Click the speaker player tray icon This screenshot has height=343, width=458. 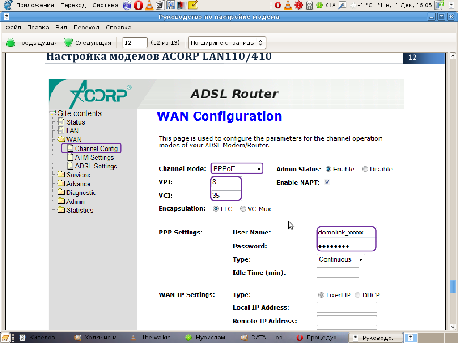pos(310,5)
